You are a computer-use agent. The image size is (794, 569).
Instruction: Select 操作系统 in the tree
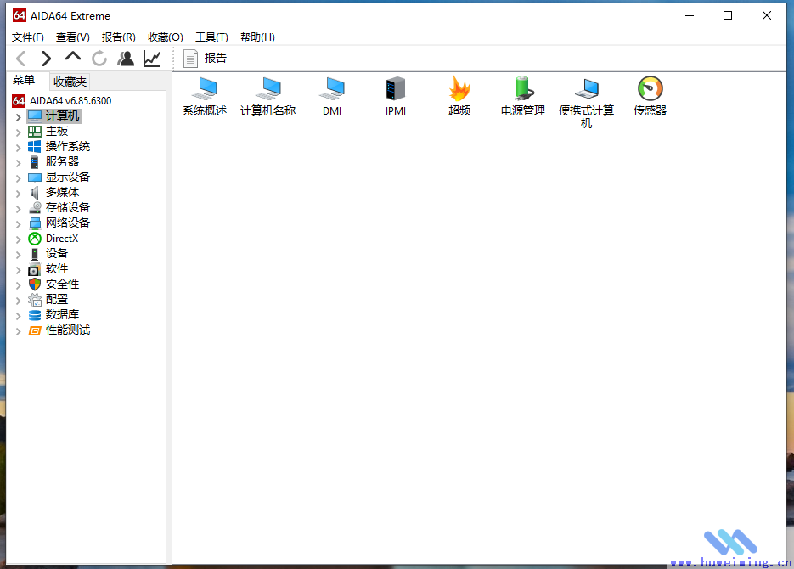click(59, 146)
